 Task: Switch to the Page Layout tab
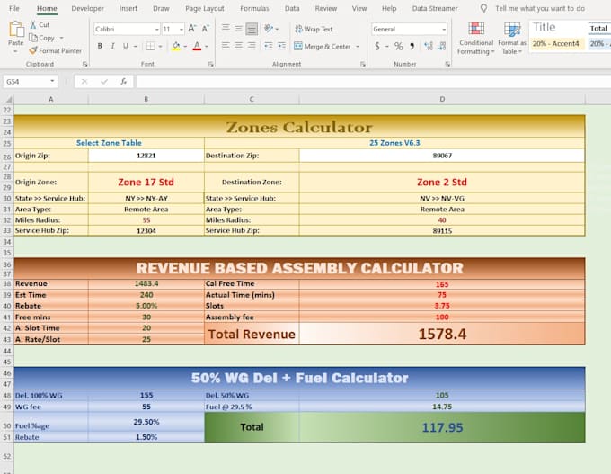coord(205,8)
